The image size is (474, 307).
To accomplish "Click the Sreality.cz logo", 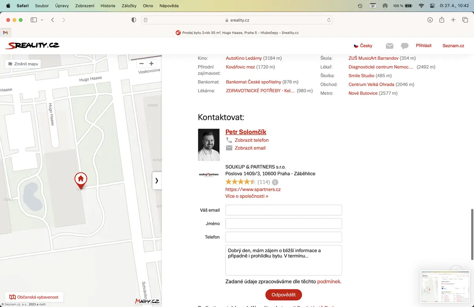I will pyautogui.click(x=32, y=46).
